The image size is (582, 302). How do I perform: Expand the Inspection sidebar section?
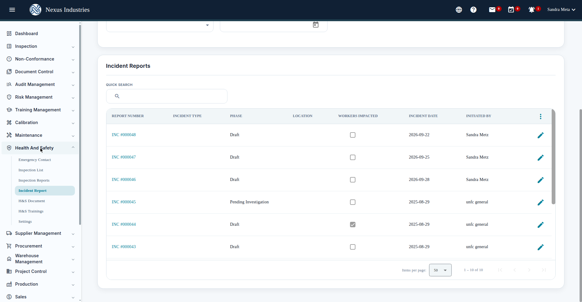pos(40,46)
